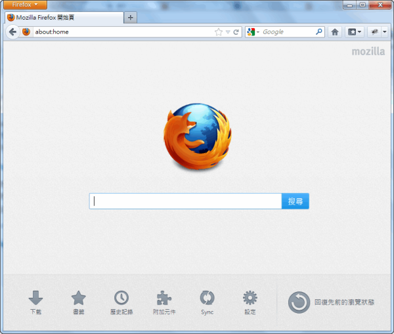Restore previous session with circular arrow button
The height and width of the screenshot is (334, 394).
point(299,303)
